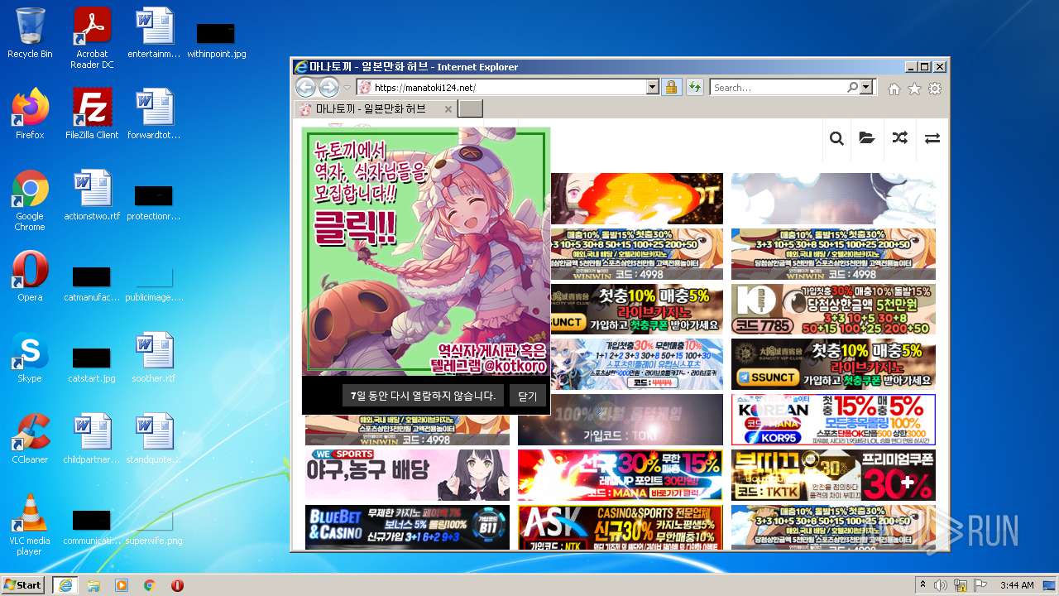Open CCleaner desktop shortcut
Screen dimensions: 1059x596
click(30, 439)
